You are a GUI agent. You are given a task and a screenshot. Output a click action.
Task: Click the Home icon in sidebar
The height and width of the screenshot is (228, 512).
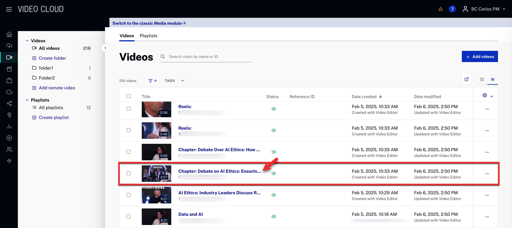tap(9, 35)
